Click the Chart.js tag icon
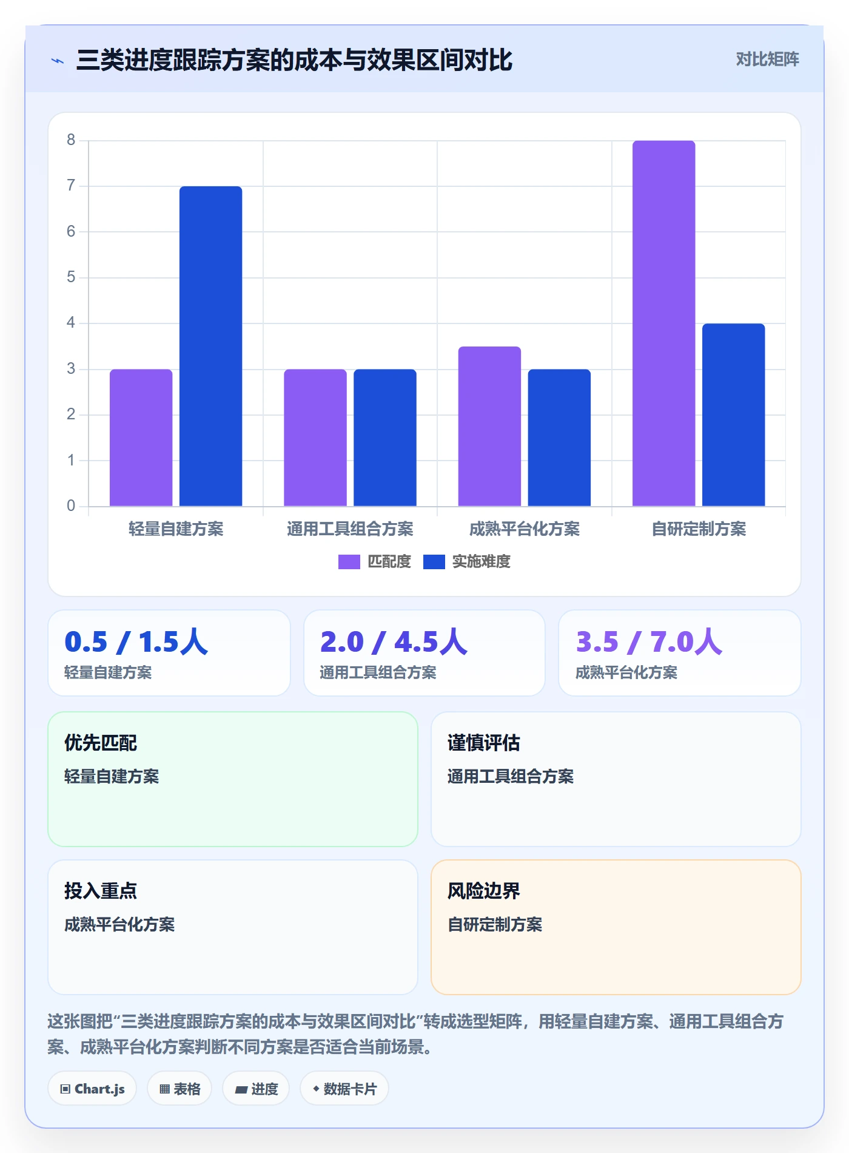849x1153 pixels. click(x=65, y=1089)
